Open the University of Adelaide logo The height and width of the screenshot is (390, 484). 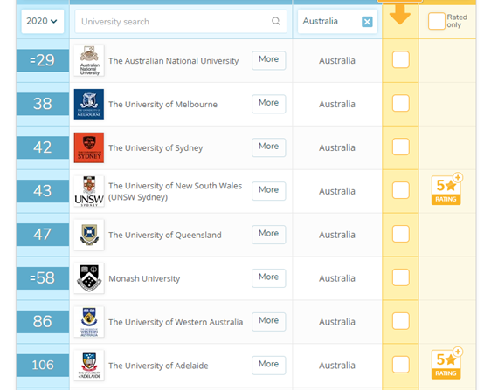click(89, 366)
